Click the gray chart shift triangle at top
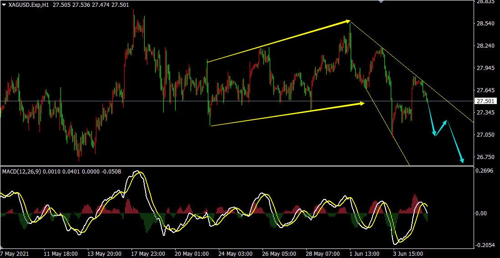500x258 pixels. [x=381, y=2]
